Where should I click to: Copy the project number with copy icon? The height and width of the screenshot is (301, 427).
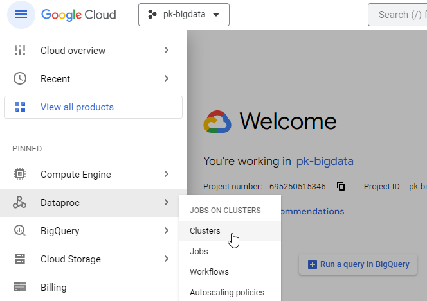pos(341,187)
